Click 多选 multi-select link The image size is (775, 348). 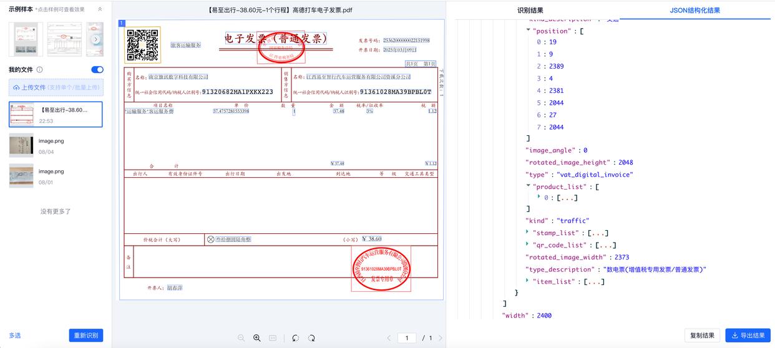14,336
